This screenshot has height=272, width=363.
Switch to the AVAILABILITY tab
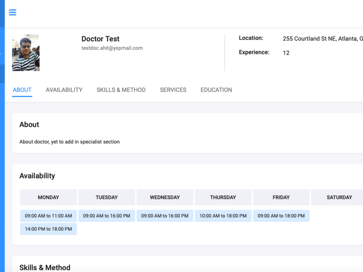64,90
